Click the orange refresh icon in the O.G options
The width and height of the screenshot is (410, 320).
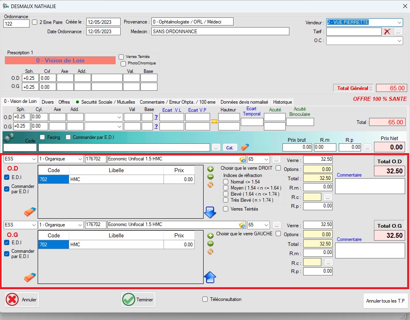click(210, 252)
